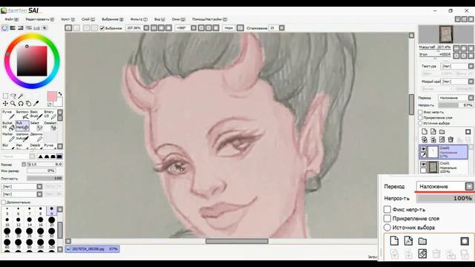Image resolution: width=475 pixels, height=267 pixels.
Task: Open the second [Нет] brush texture dropdown
Action: (x=39, y=194)
